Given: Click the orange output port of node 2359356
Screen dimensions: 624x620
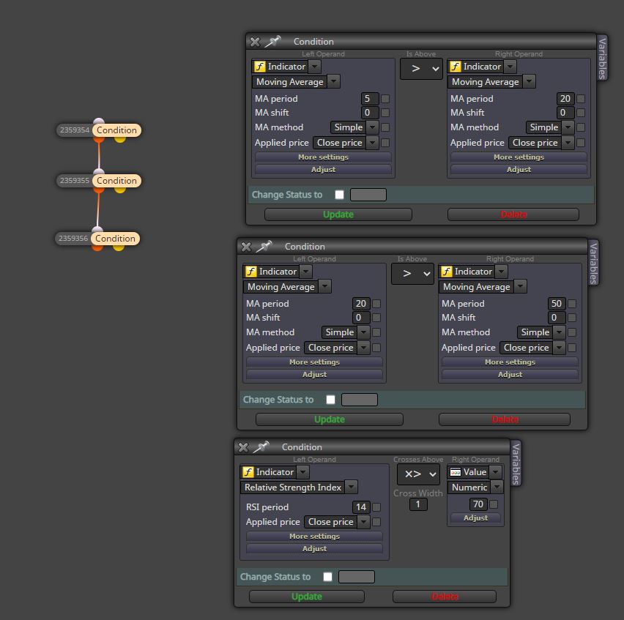Looking at the screenshot, I should click(97, 247).
